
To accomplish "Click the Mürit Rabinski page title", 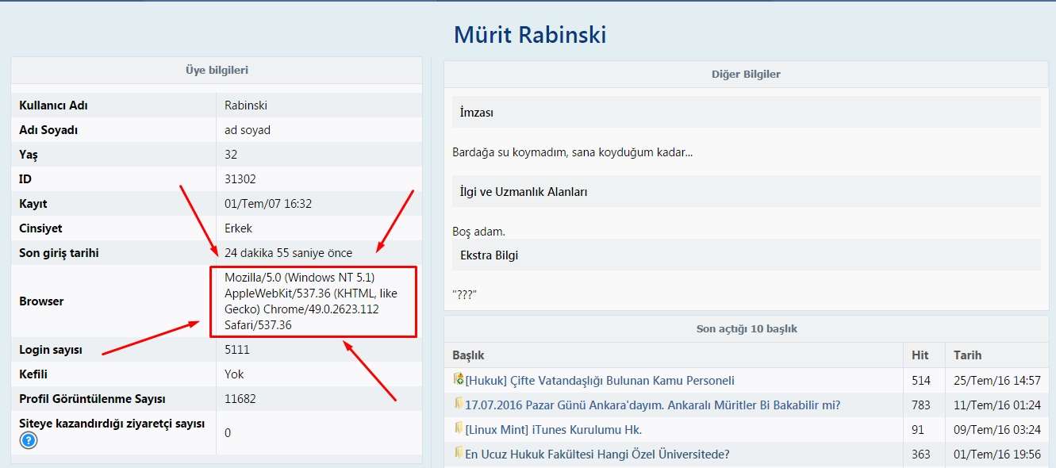I will [x=529, y=35].
